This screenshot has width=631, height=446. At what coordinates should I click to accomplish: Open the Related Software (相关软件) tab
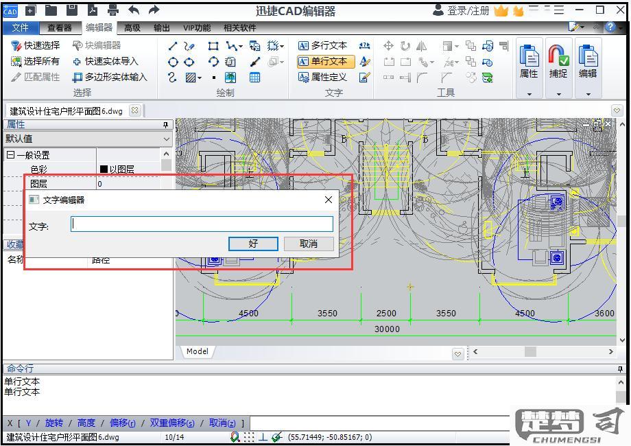(x=240, y=27)
